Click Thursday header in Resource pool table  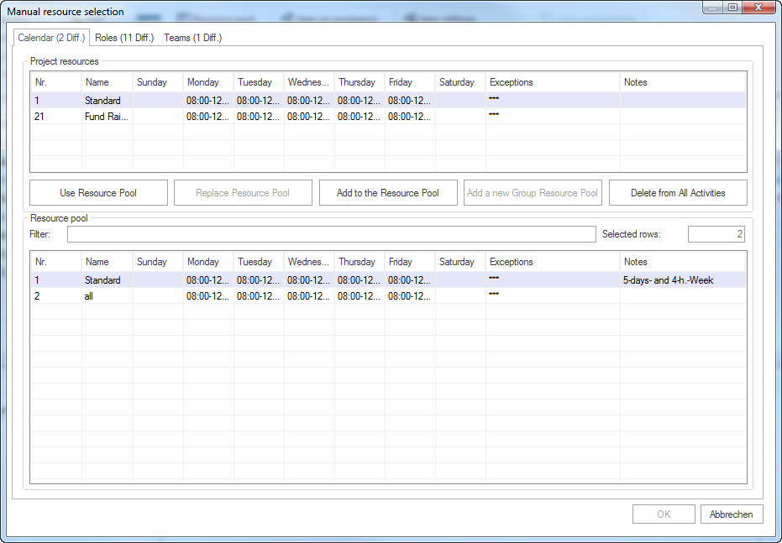click(x=360, y=262)
